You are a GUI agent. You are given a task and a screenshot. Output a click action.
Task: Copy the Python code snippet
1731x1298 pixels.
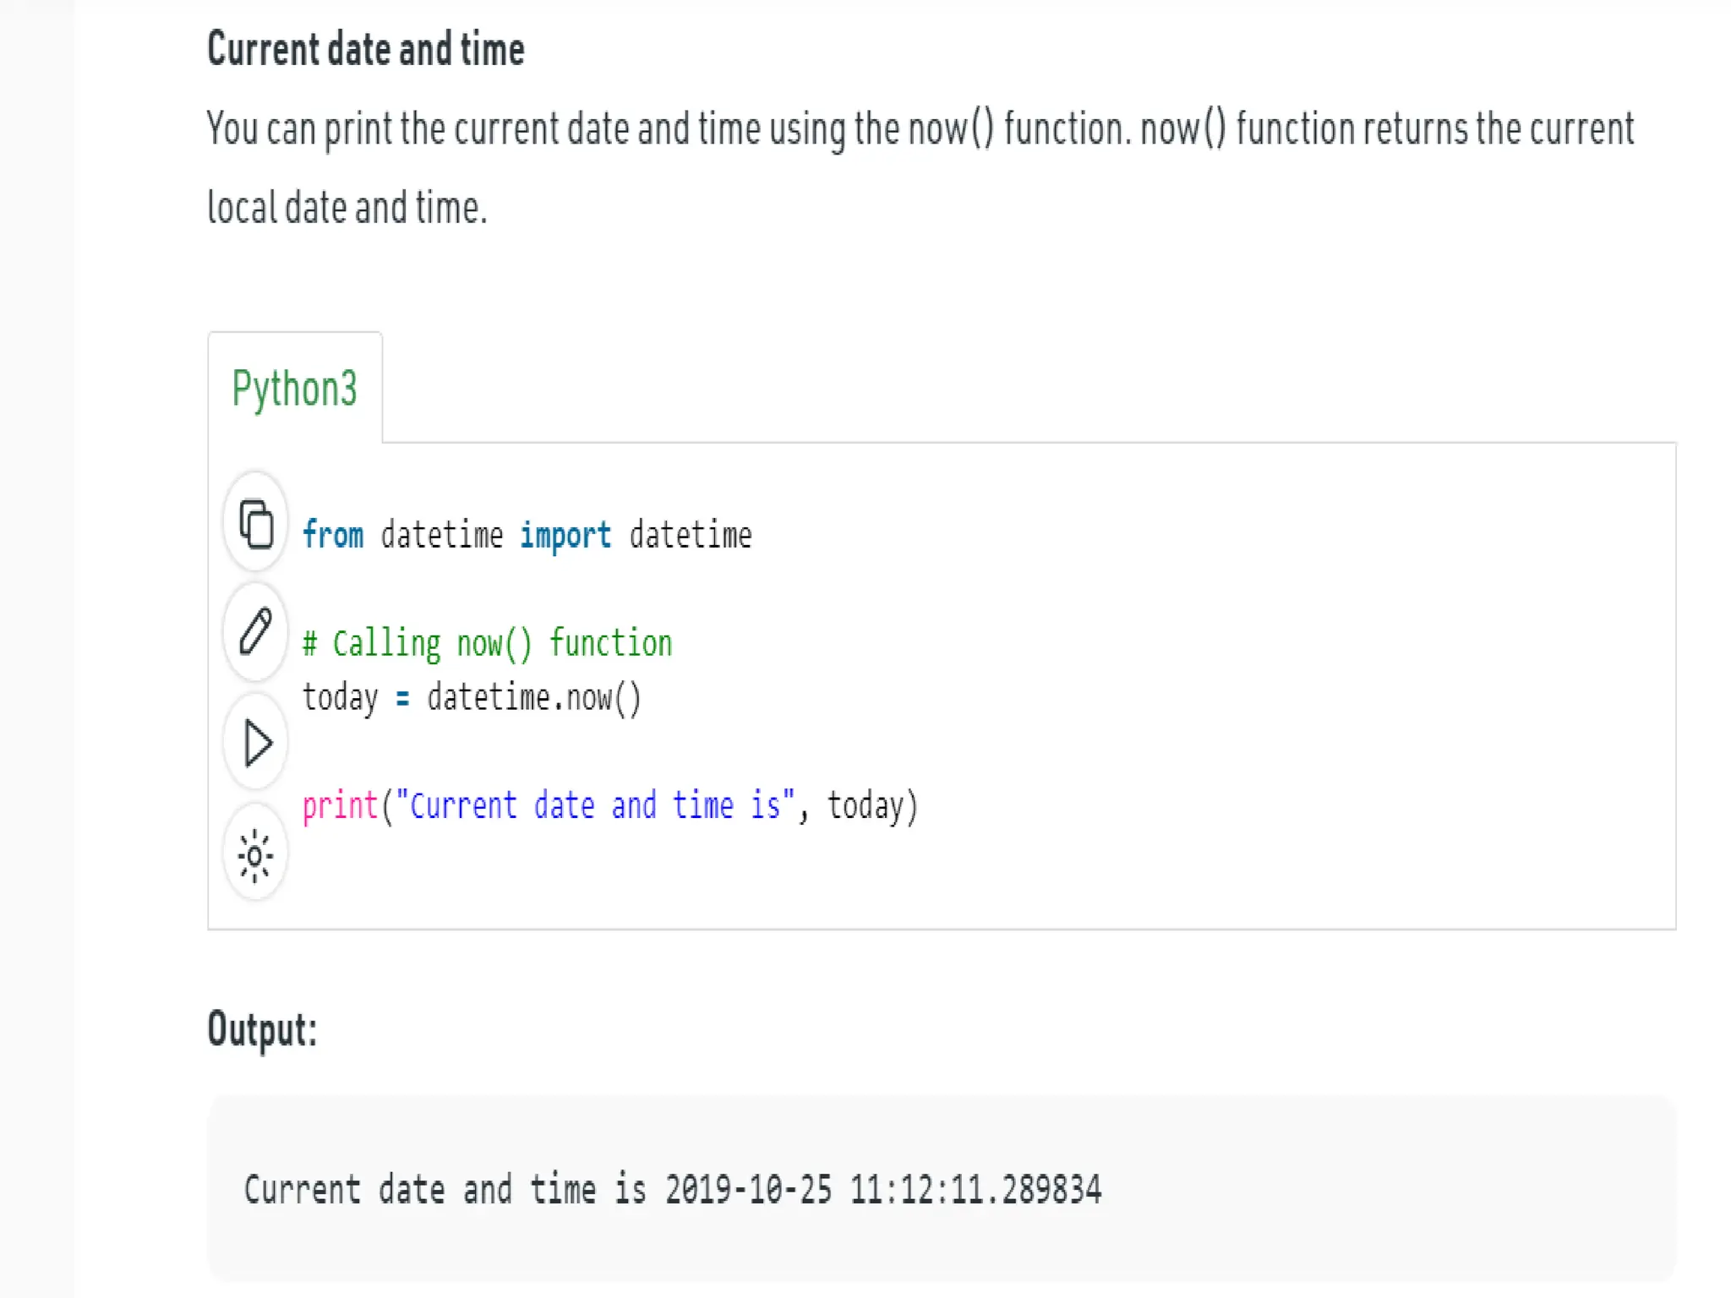(256, 524)
